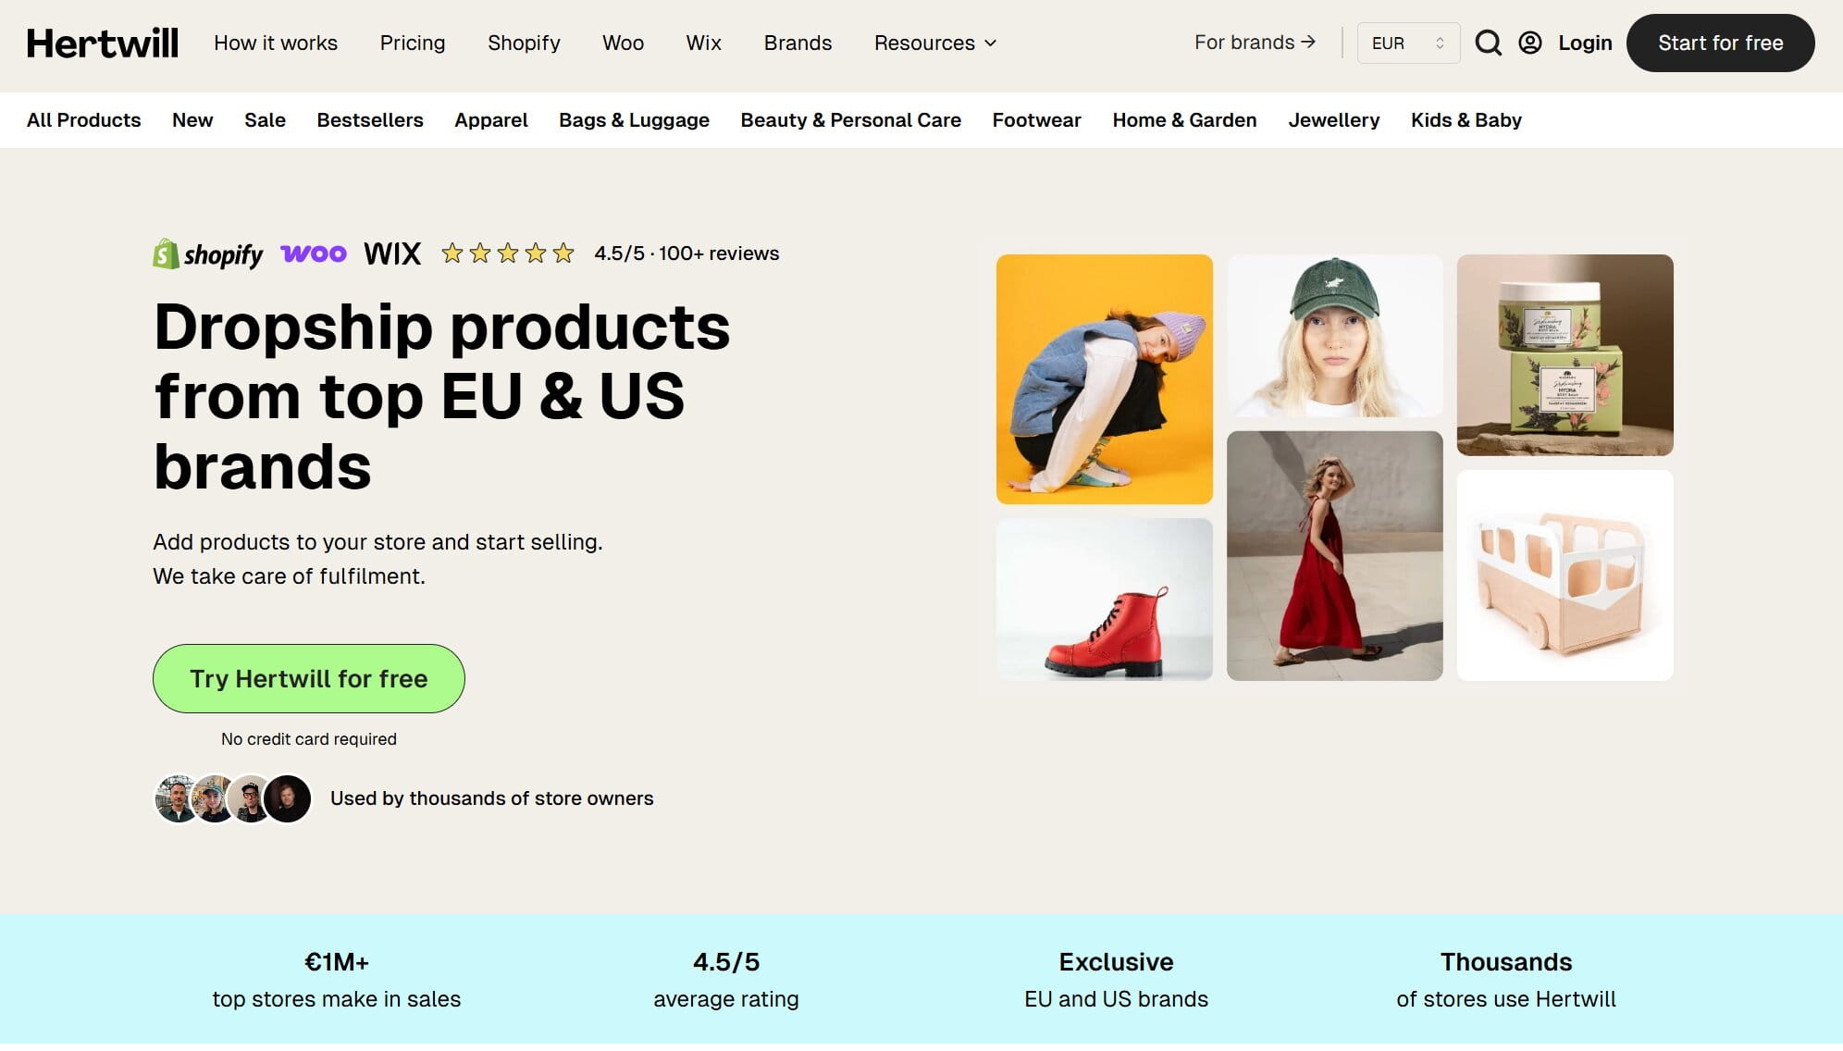
Task: Open the search icon in header
Action: coord(1488,43)
